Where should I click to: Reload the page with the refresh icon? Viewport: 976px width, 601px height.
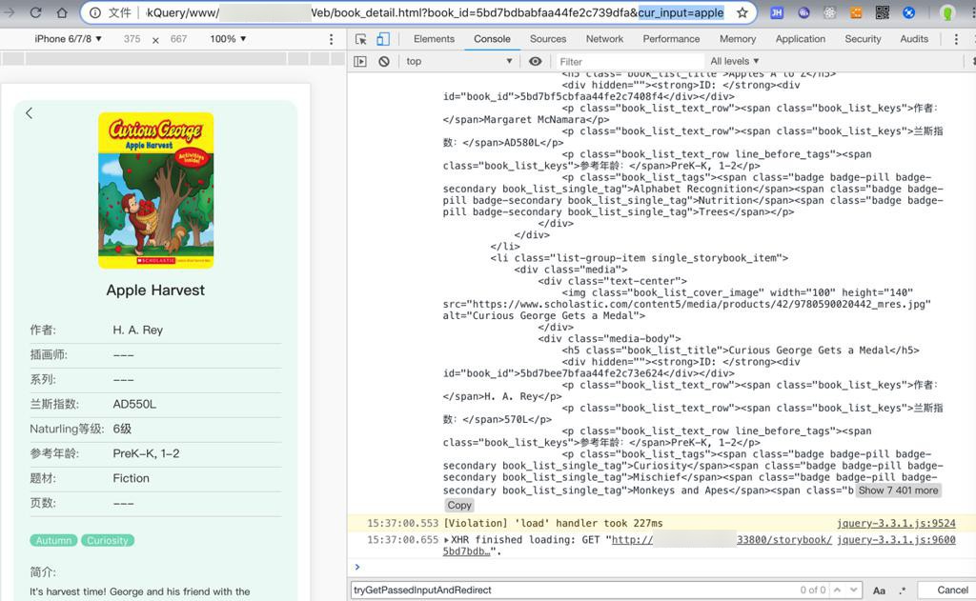click(x=36, y=12)
